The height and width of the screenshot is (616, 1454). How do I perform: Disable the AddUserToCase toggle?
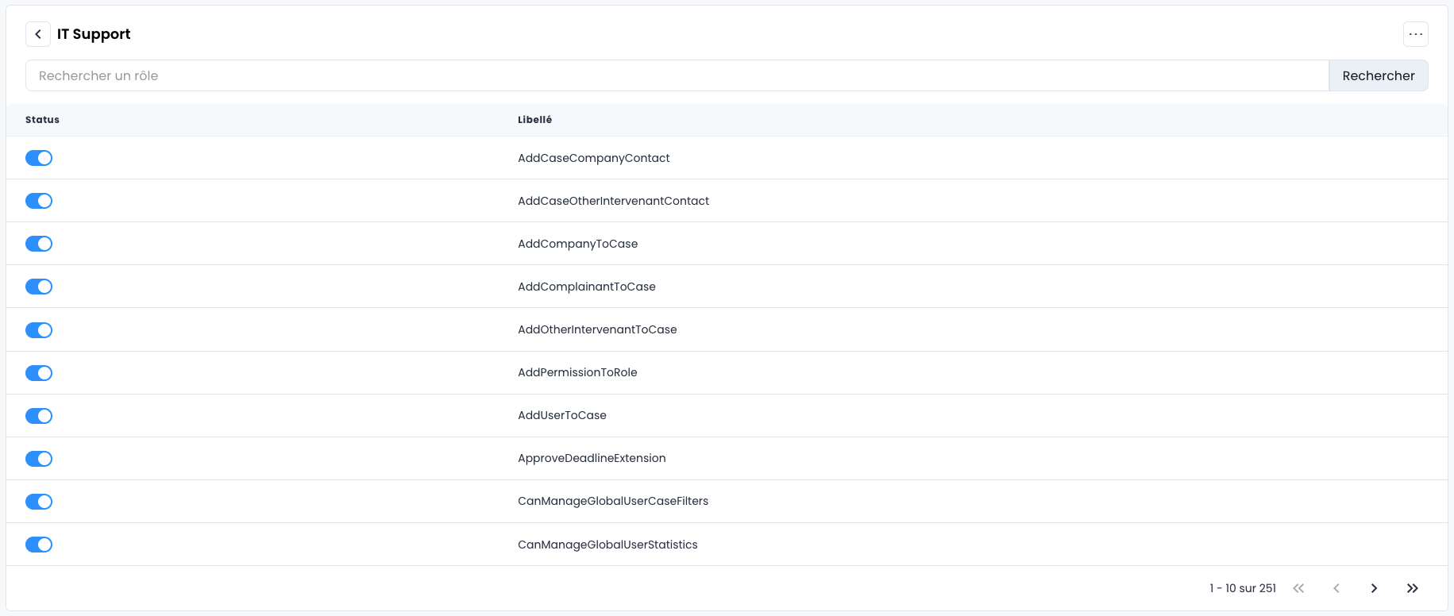point(39,415)
